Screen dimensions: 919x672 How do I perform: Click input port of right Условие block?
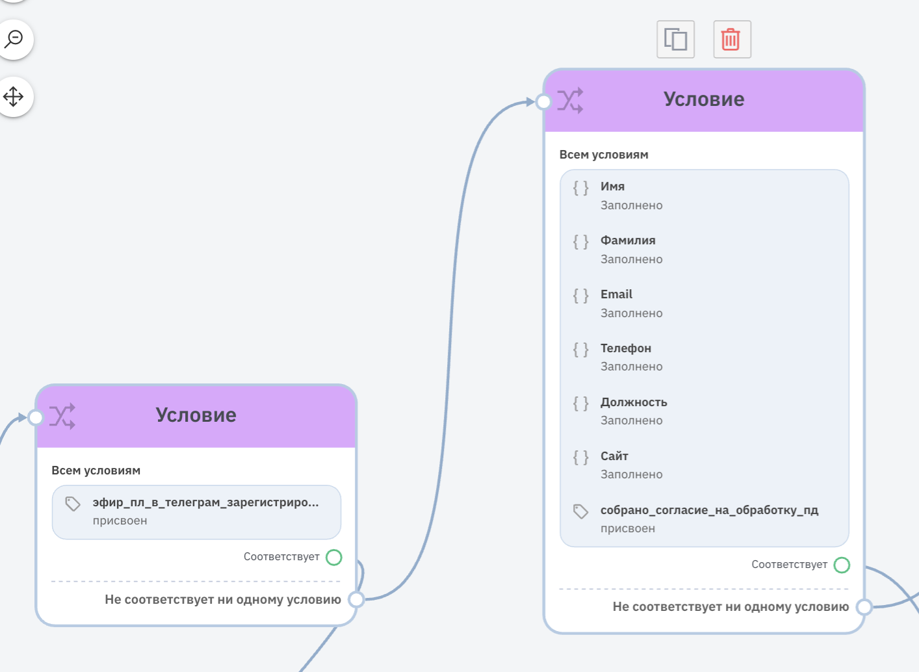click(544, 101)
